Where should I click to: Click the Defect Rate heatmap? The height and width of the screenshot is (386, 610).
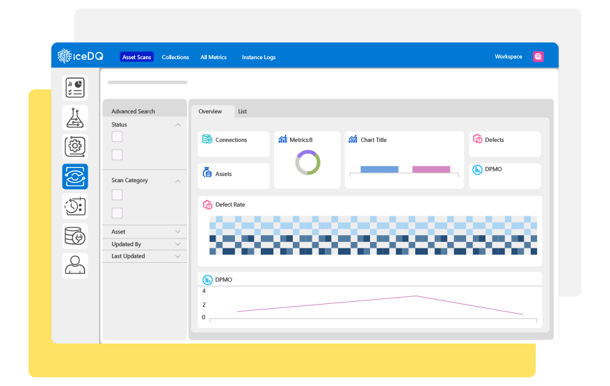(373, 235)
